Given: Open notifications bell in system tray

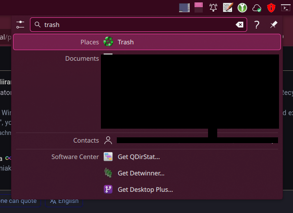Looking at the screenshot, I should click(213, 7).
